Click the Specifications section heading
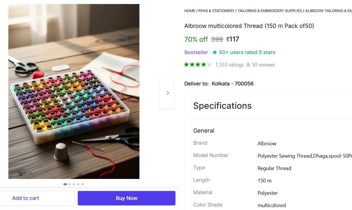Screen dimensions: 352x210 coord(222,106)
